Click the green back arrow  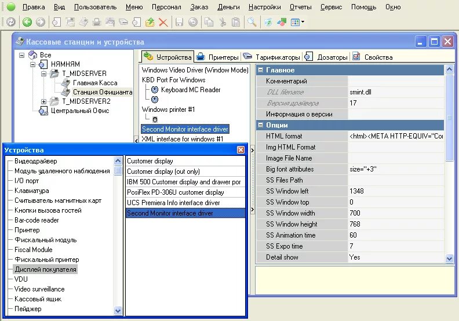coord(27,22)
